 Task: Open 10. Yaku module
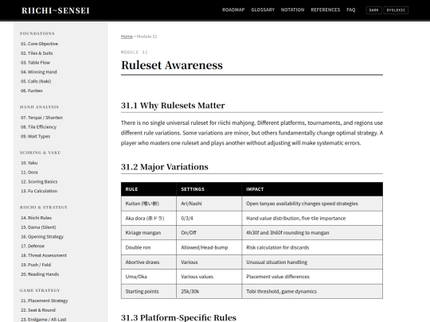coord(29,163)
